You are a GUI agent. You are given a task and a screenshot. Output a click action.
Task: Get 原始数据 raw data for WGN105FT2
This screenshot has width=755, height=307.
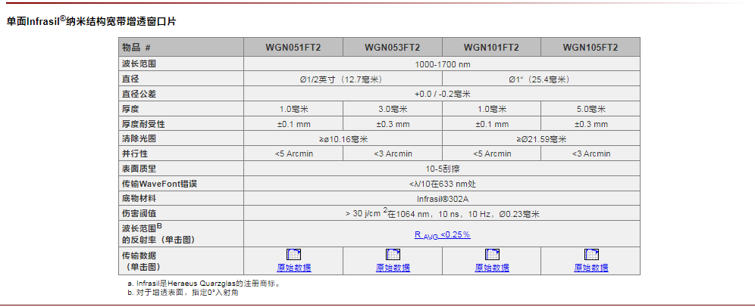click(591, 268)
